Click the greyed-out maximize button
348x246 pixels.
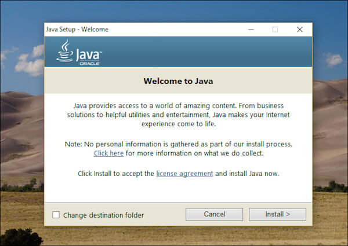pyautogui.click(x=275, y=30)
